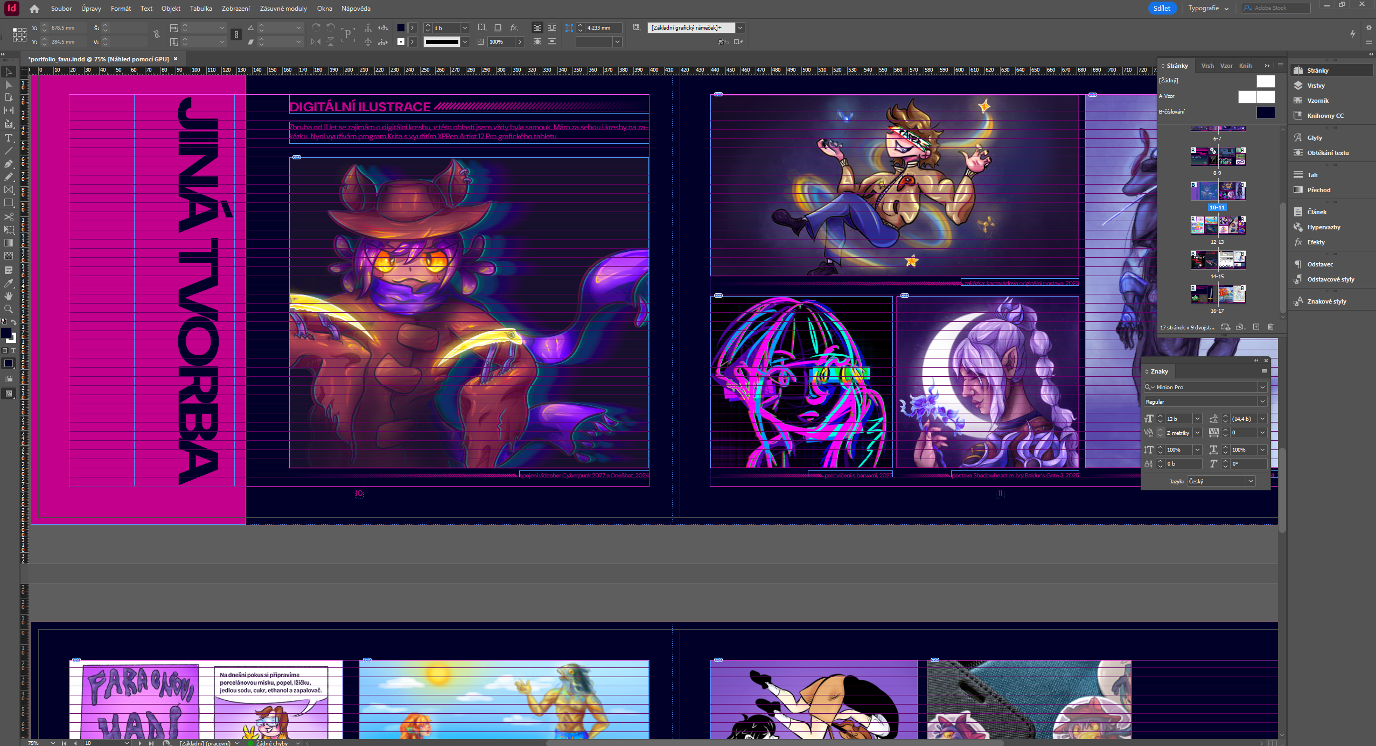The image size is (1376, 746).
Task: Select the Zoom magnifier tool
Action: pos(9,309)
